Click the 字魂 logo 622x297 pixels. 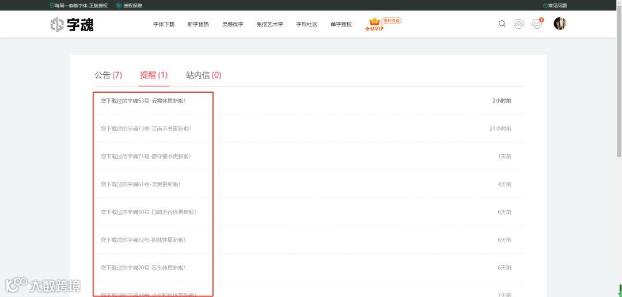click(x=72, y=25)
